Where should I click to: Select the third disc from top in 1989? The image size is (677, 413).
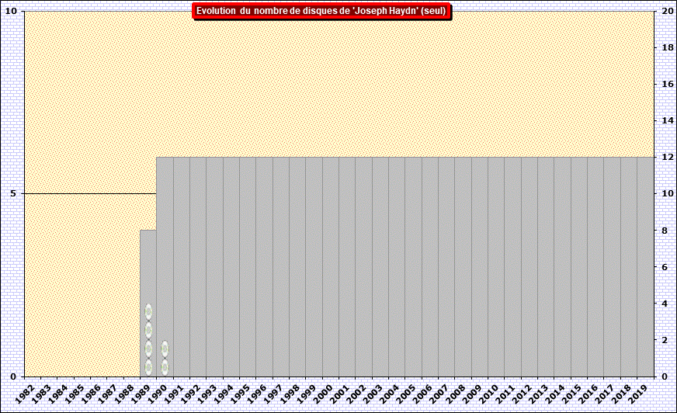[x=148, y=349]
